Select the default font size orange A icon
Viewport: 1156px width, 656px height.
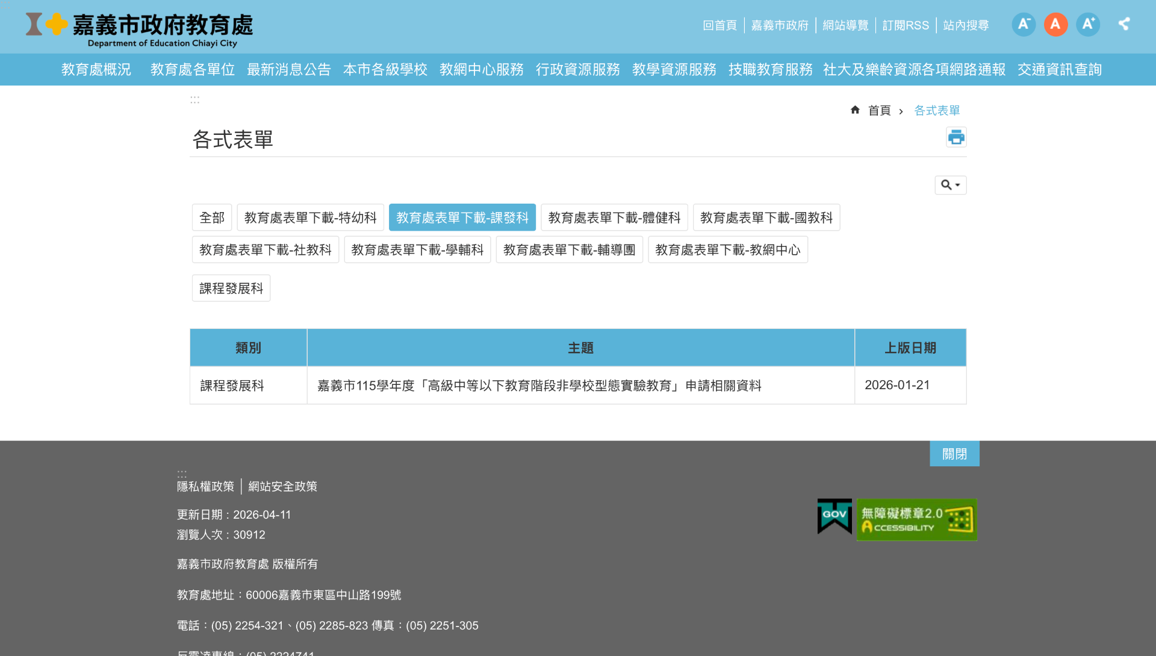click(1055, 24)
